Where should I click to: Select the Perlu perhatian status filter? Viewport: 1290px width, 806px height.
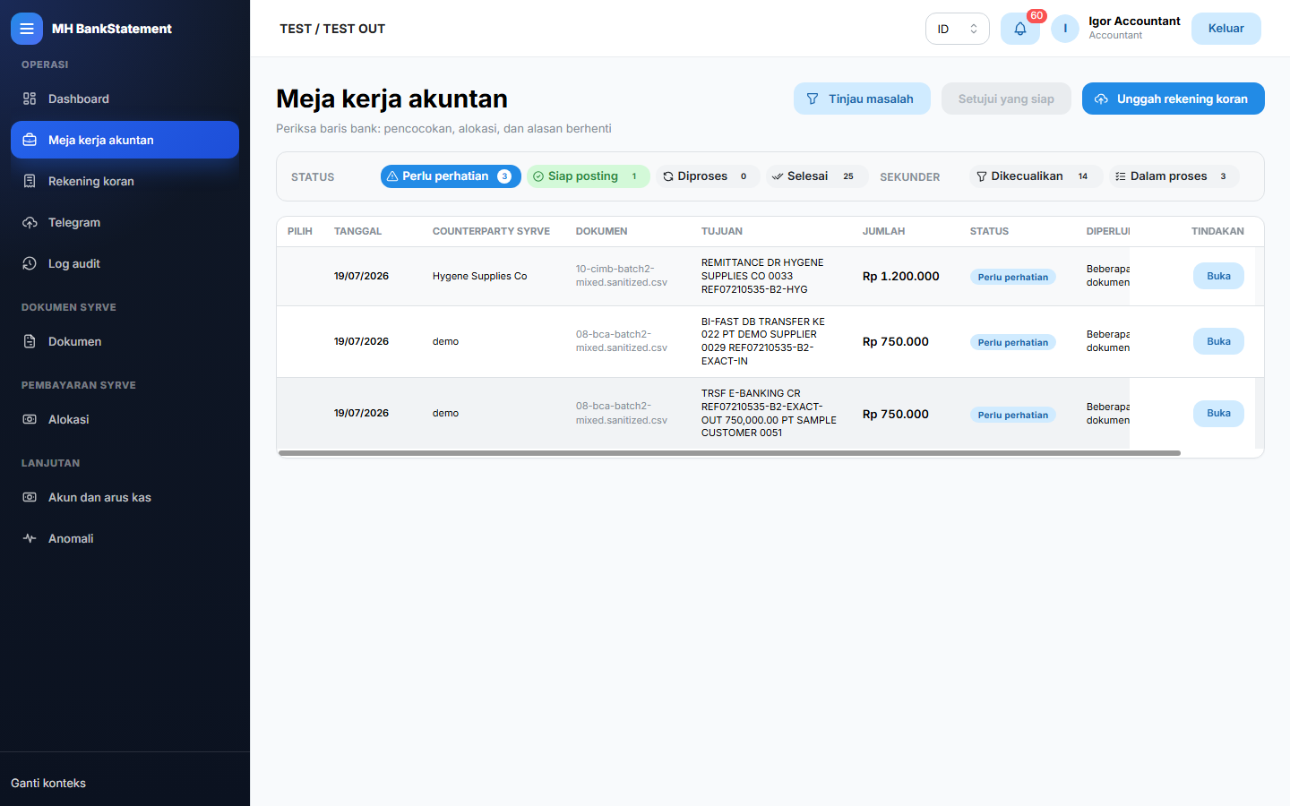coord(451,176)
